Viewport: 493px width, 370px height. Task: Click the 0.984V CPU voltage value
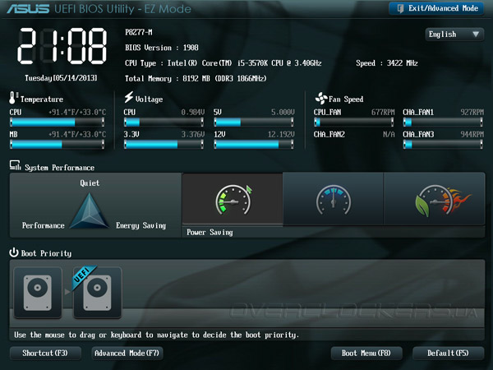pos(193,113)
